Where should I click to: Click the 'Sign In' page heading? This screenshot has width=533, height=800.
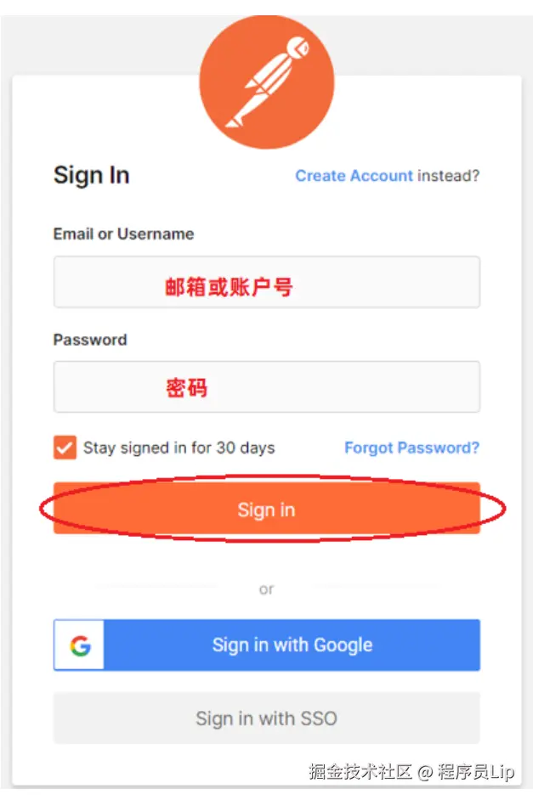pos(92,175)
